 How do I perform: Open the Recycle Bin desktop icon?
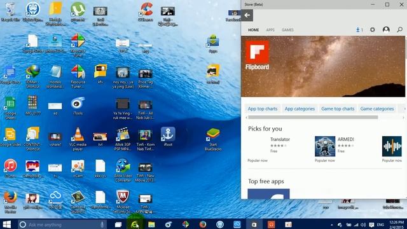pyautogui.click(x=10, y=12)
